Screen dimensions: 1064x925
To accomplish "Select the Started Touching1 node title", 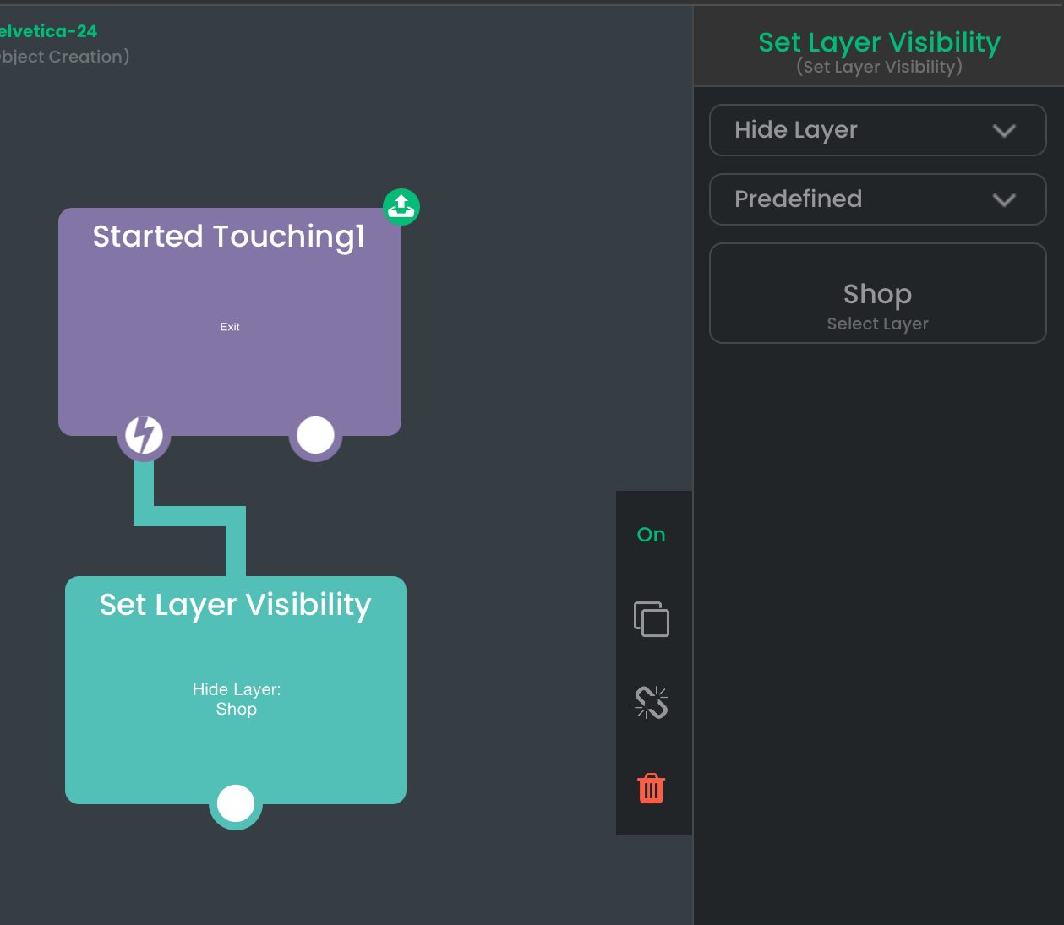I will point(229,237).
